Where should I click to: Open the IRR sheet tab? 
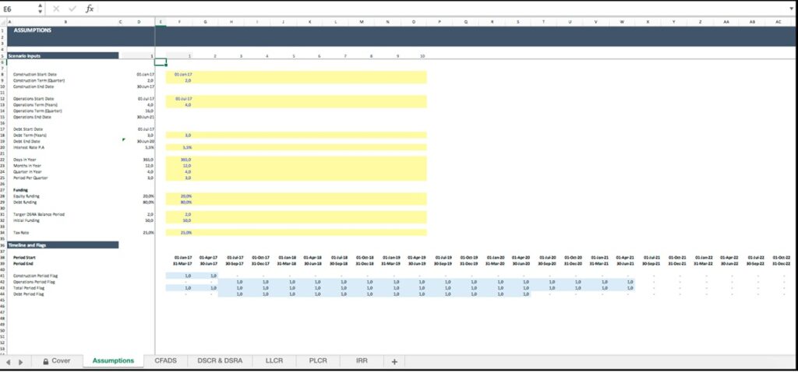tap(361, 361)
